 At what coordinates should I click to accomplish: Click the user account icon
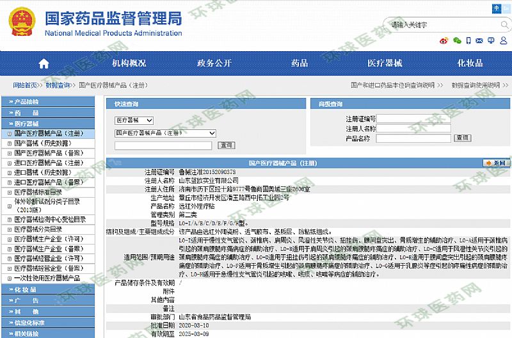tap(504, 40)
